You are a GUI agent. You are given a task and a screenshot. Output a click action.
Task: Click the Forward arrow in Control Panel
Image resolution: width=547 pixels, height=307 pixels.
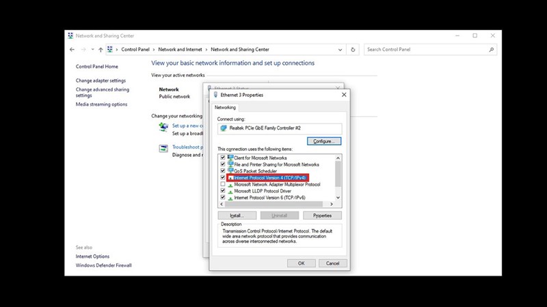tap(83, 49)
